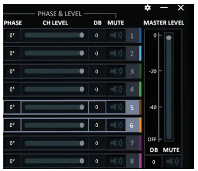
Task: Select channel 1 number button
Action: tap(132, 35)
